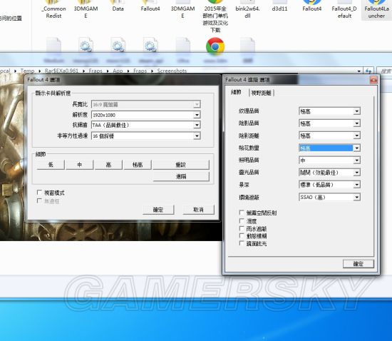Click the address bar refresh icon
The image size is (392, 341).
368,71
